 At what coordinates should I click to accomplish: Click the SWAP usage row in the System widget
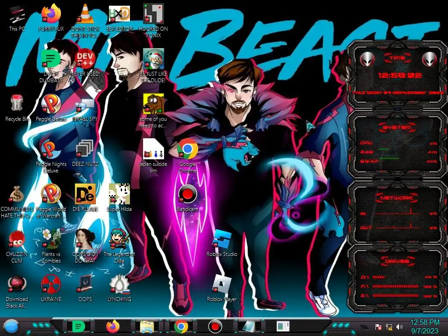399,161
